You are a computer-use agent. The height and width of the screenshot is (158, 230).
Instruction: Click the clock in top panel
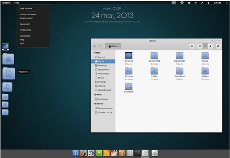[217, 3]
